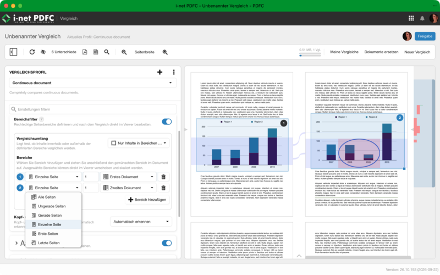Click the settings panel vertical scrollbar
Viewport: 440px width, 275px height.
(179, 173)
